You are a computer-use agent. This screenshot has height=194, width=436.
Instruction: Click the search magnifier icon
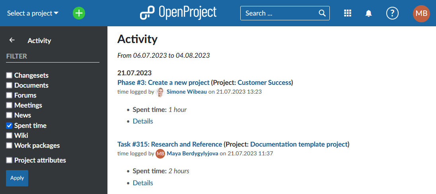pos(322,13)
